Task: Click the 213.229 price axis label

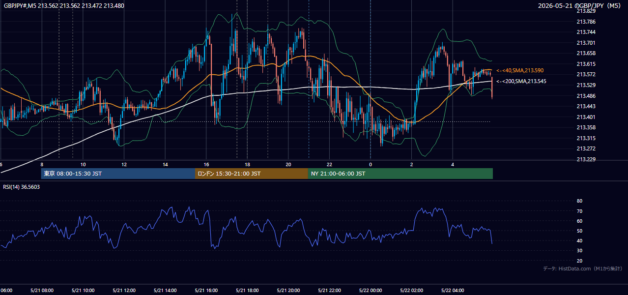Action: pyautogui.click(x=586, y=159)
